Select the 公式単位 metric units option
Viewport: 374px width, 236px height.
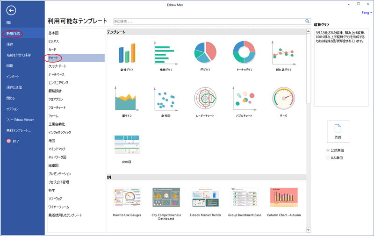328,150
